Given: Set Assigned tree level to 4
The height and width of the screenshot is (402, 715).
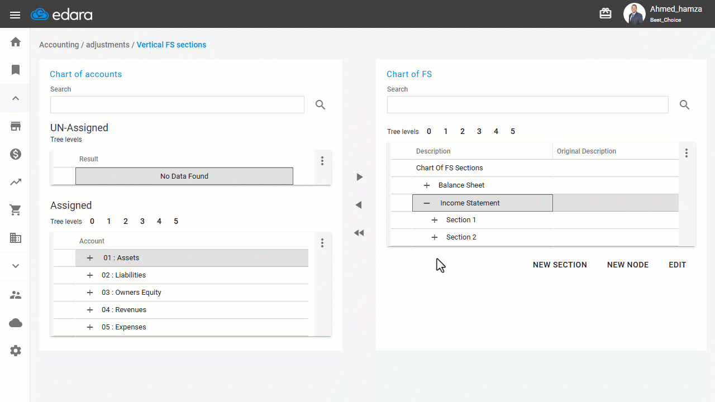Looking at the screenshot, I should point(159,221).
